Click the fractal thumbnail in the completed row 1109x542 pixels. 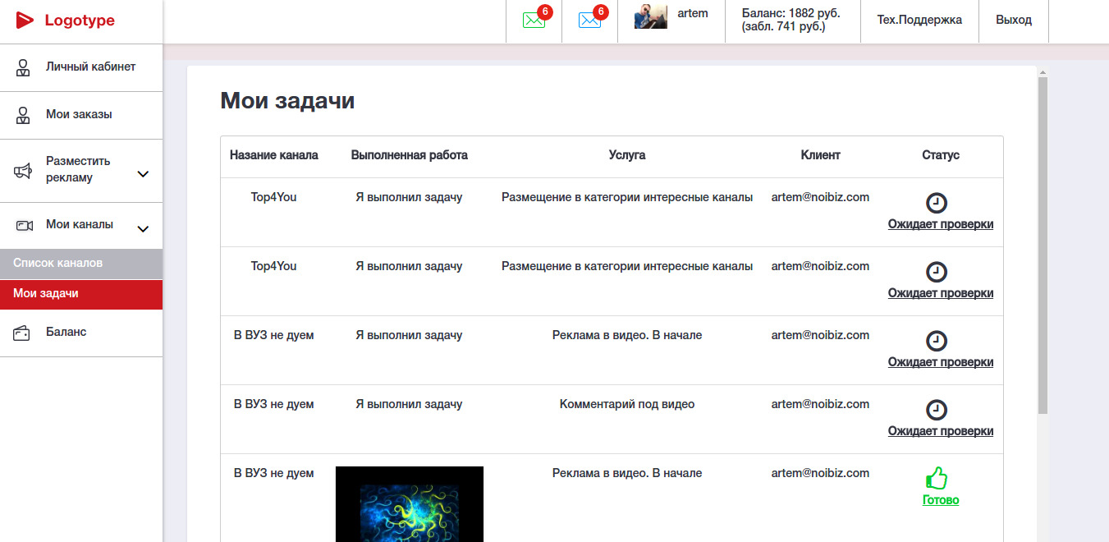pos(410,504)
